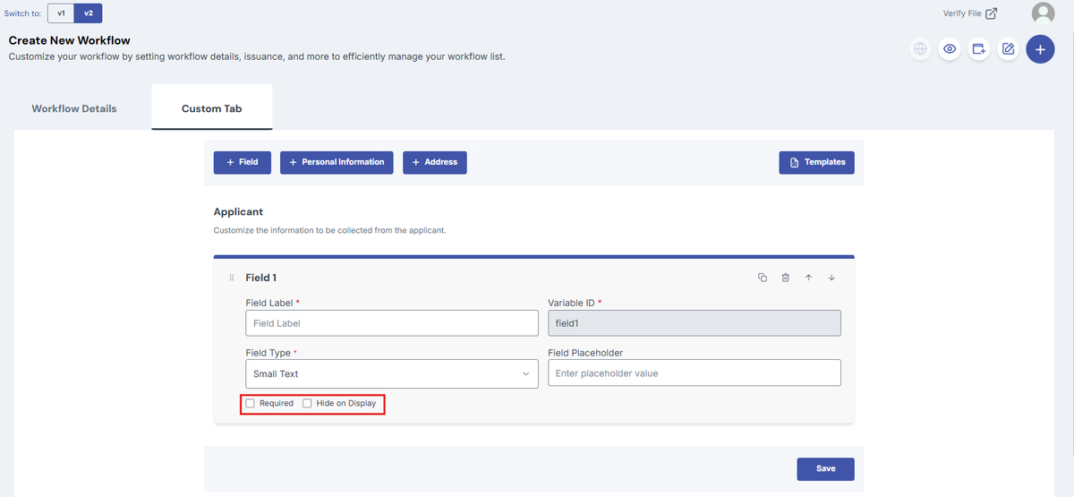The image size is (1074, 497).
Task: Switch to version v1
Action: (61, 13)
